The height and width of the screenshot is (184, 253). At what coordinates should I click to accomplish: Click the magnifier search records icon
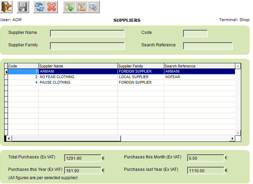tap(93, 7)
